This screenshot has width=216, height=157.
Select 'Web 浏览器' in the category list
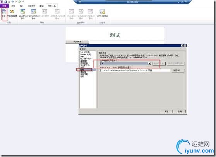pyautogui.click(x=85, y=52)
